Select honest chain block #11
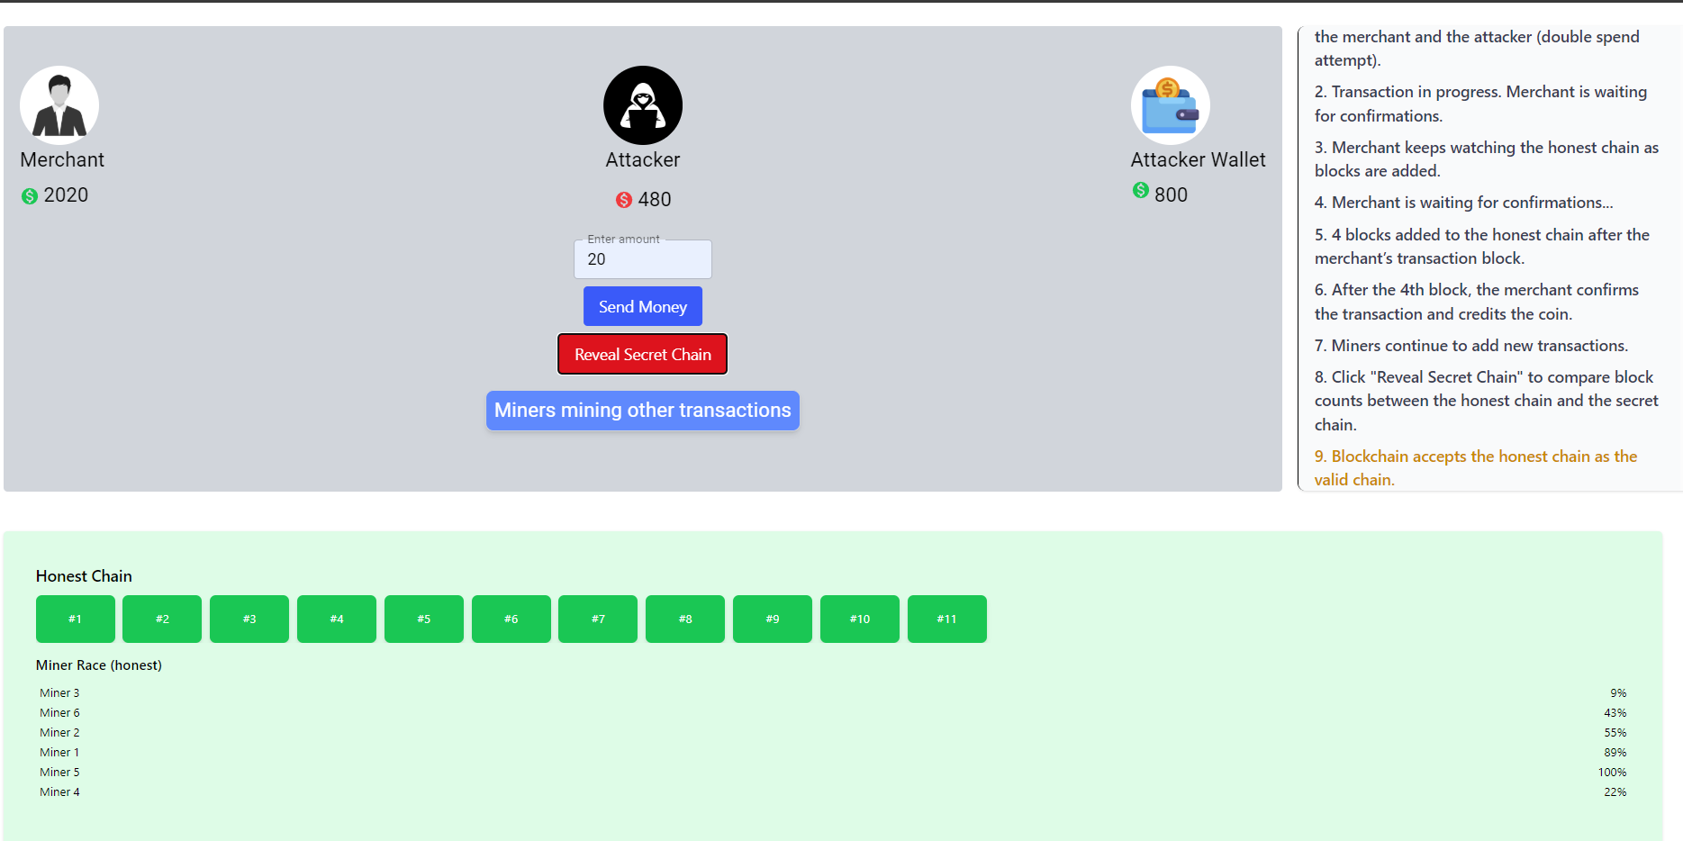Image resolution: width=1683 pixels, height=841 pixels. (946, 619)
